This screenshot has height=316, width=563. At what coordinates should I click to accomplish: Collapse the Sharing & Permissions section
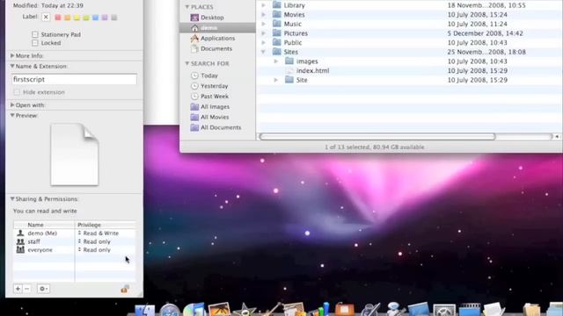[x=12, y=199]
